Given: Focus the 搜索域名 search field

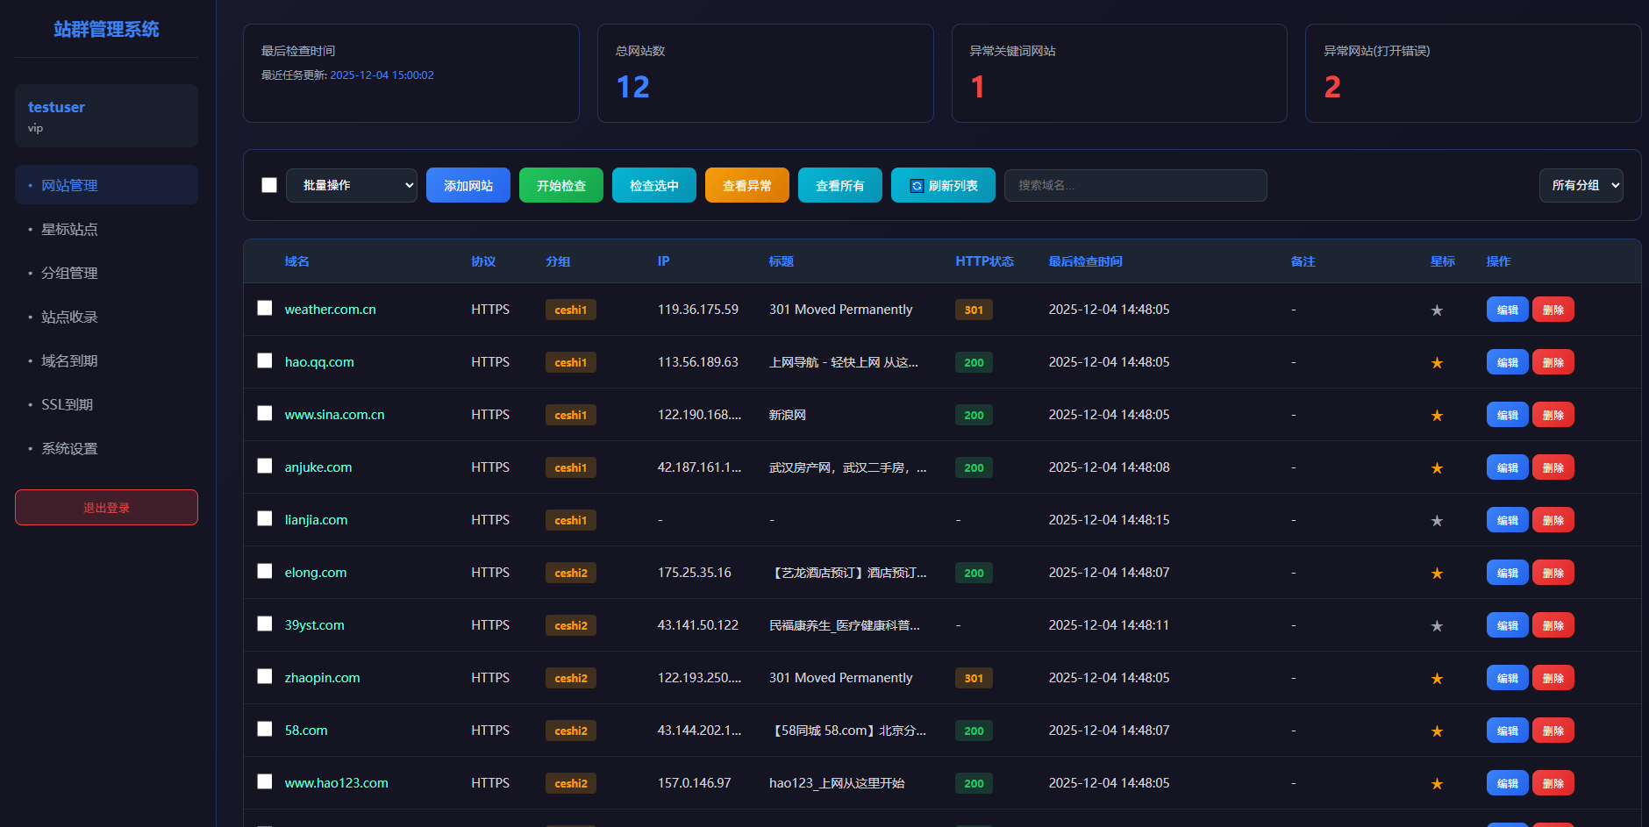Looking at the screenshot, I should coord(1135,185).
